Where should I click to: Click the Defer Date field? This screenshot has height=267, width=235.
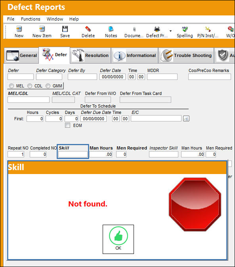tap(113, 77)
